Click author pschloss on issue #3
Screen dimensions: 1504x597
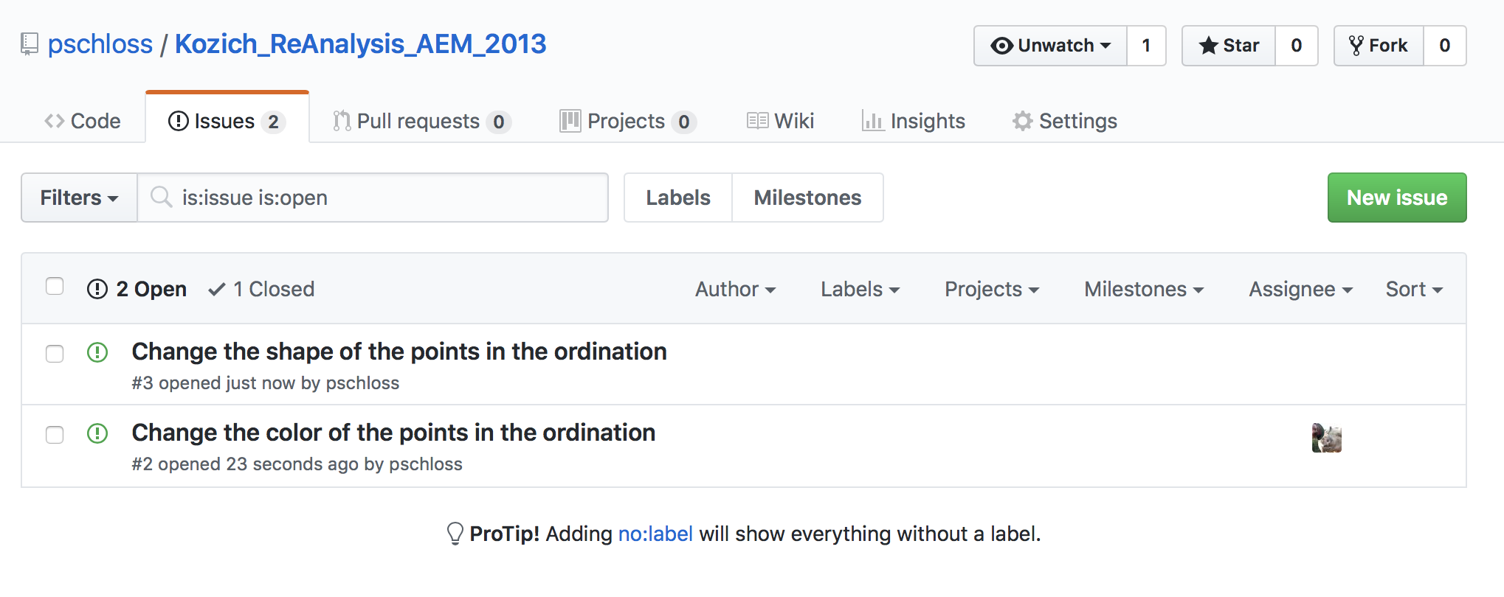[x=362, y=383]
